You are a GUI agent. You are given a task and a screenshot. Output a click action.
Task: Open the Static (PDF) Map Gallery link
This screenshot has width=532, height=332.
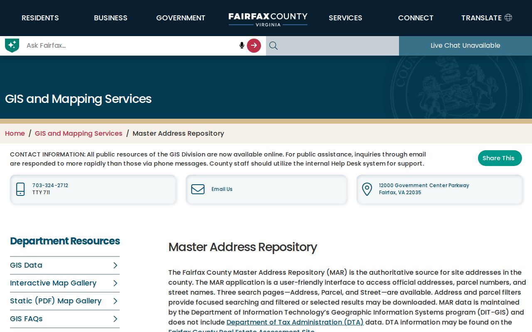(56, 301)
